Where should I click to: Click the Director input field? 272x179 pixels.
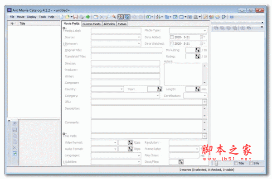(126, 63)
